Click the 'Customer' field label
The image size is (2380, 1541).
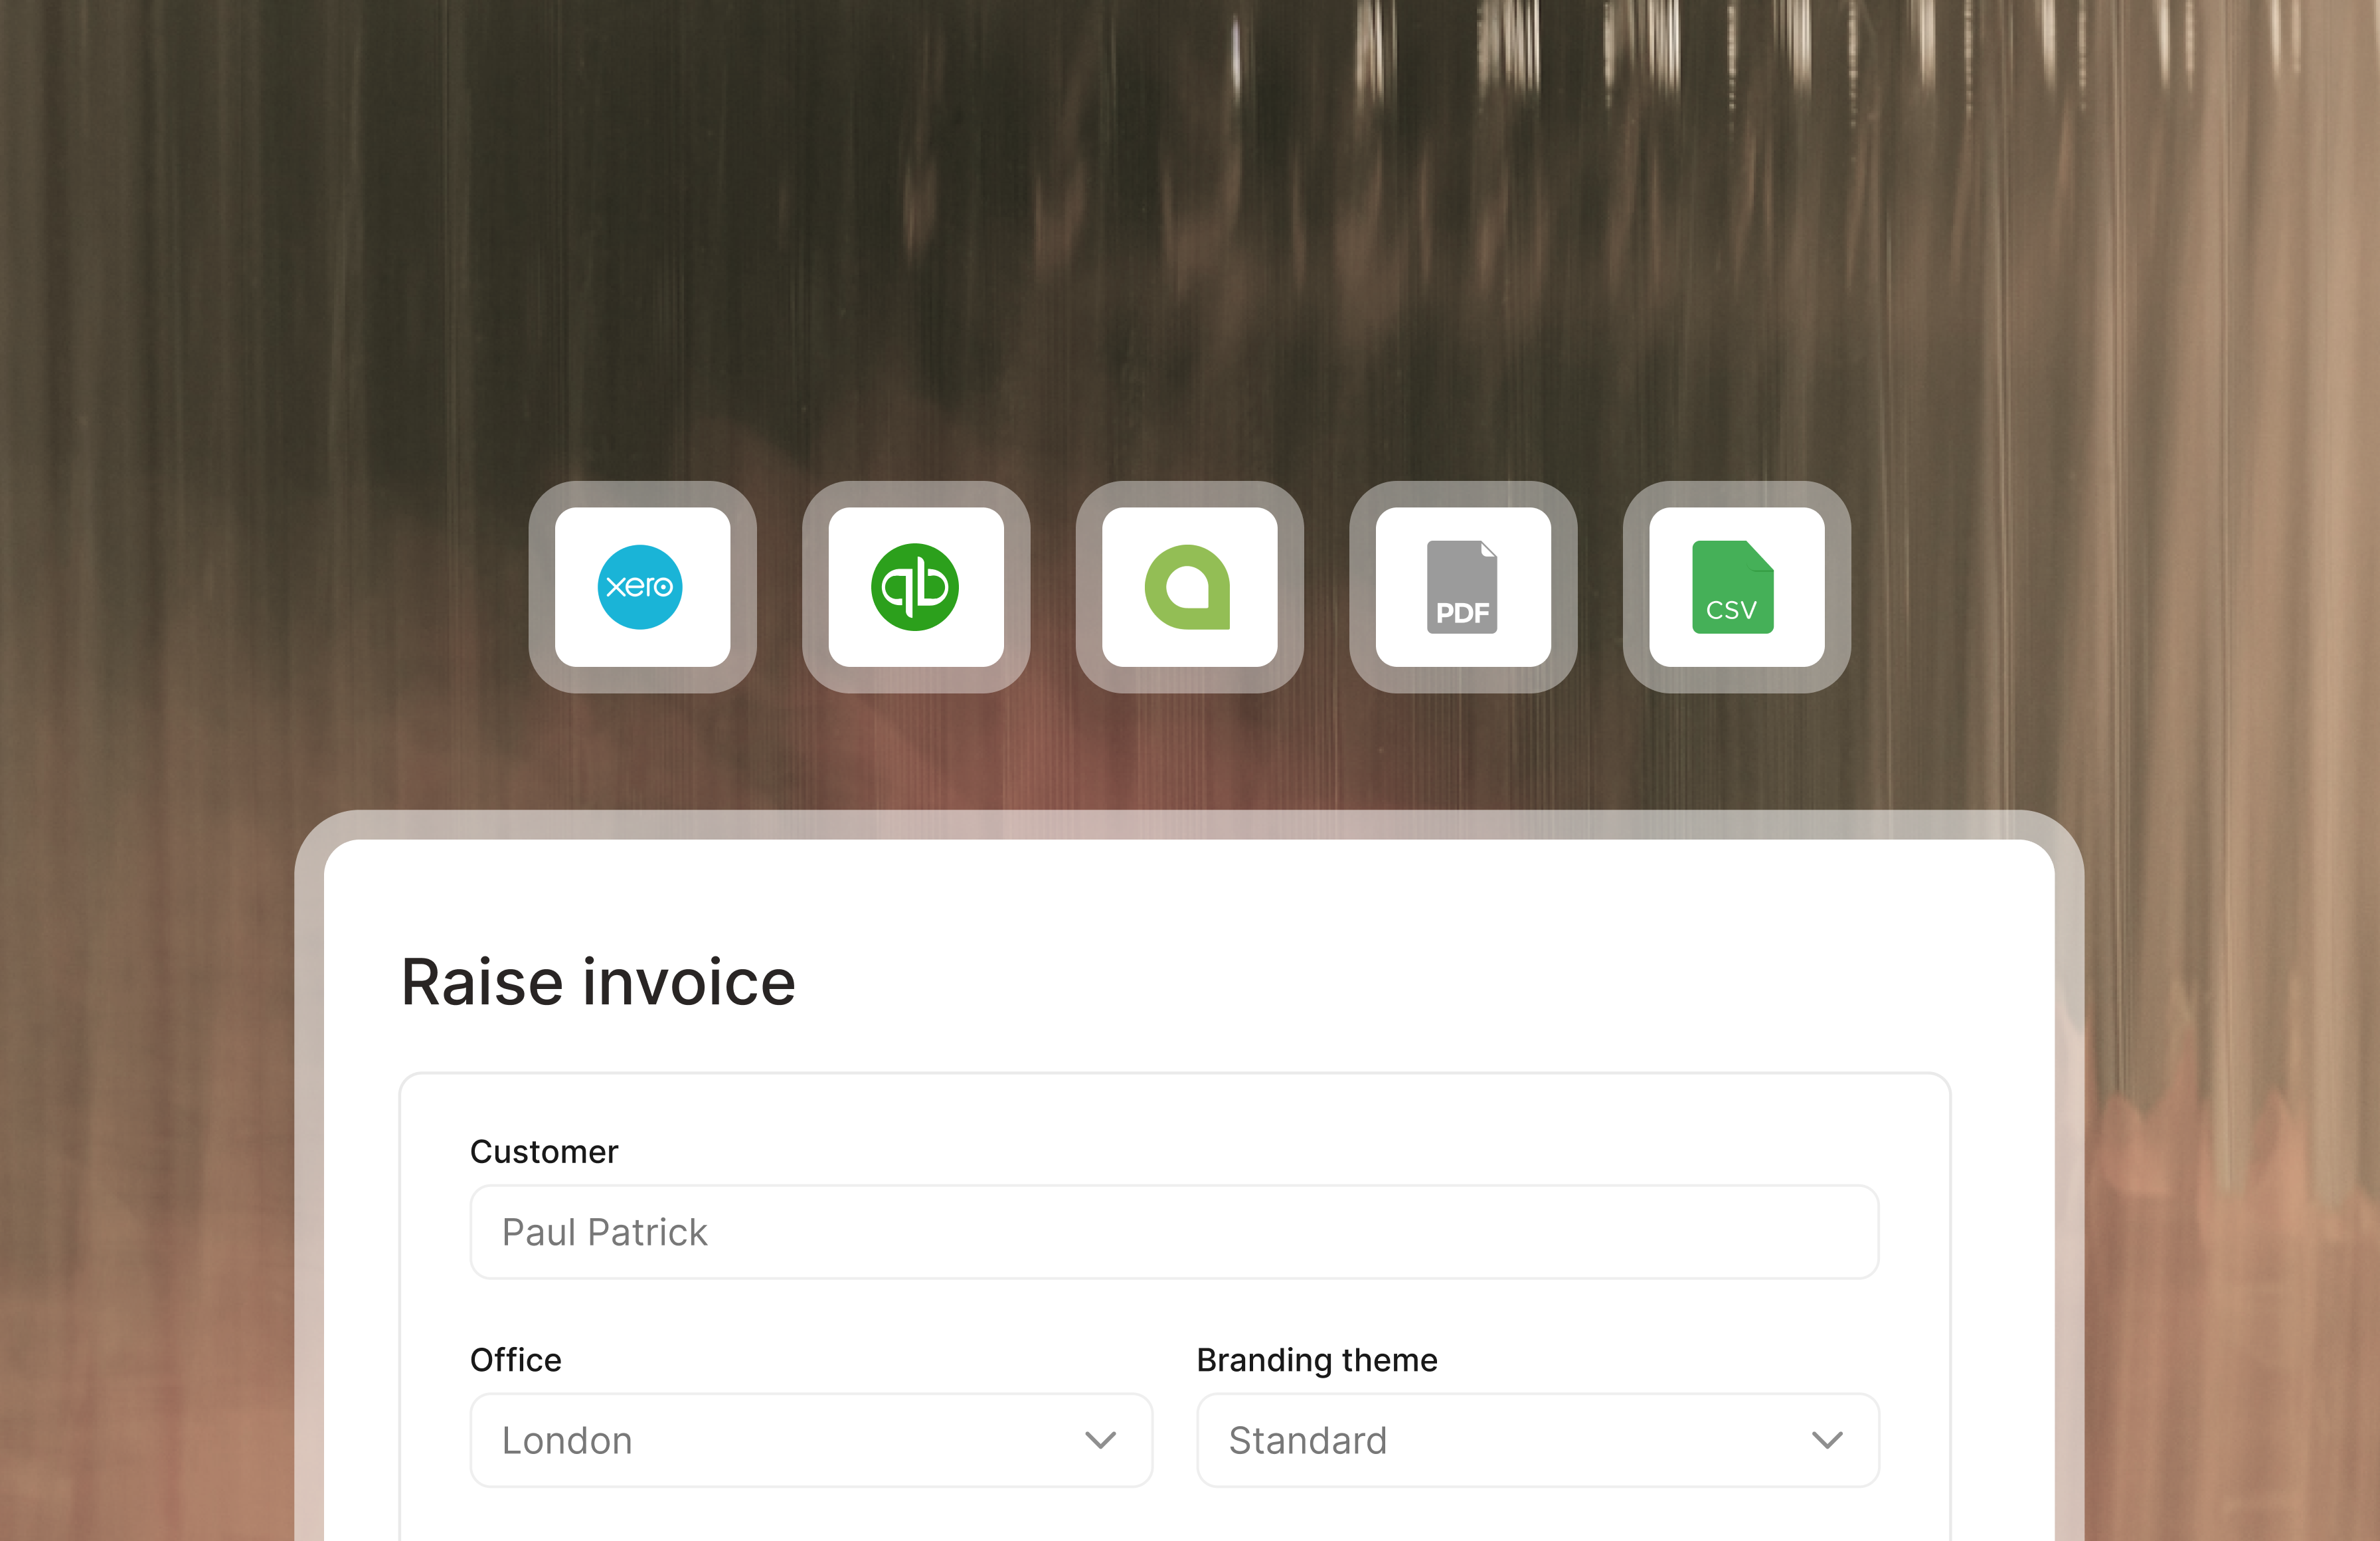point(544,1152)
